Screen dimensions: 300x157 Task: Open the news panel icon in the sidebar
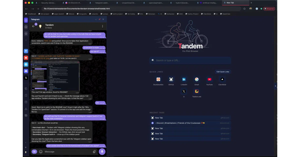[x=26, y=115]
